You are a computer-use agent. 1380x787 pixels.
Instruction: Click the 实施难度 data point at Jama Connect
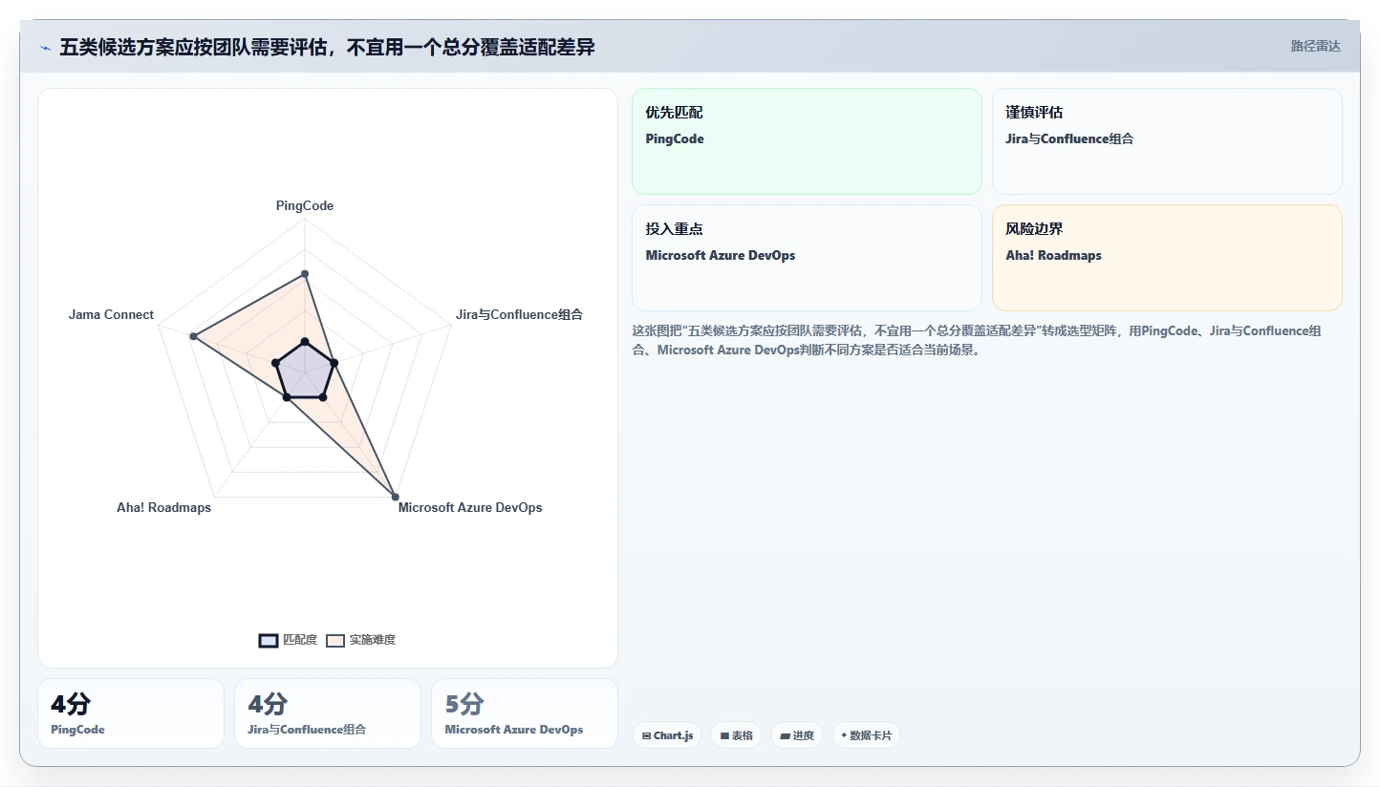(193, 336)
